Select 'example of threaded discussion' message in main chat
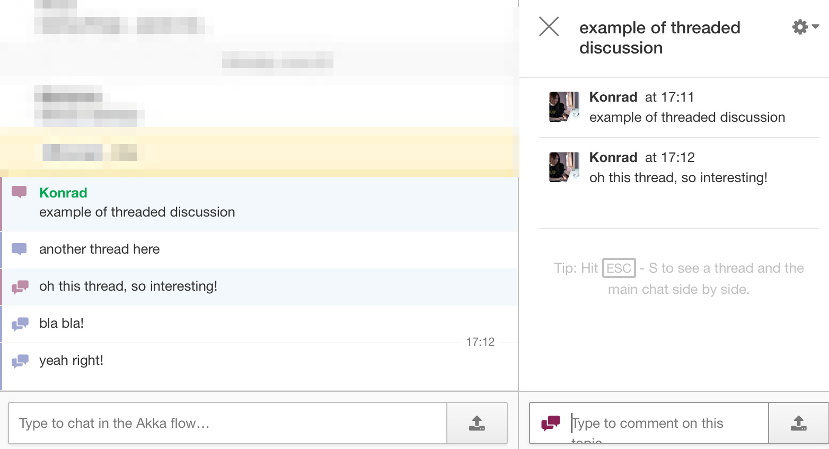 [137, 212]
